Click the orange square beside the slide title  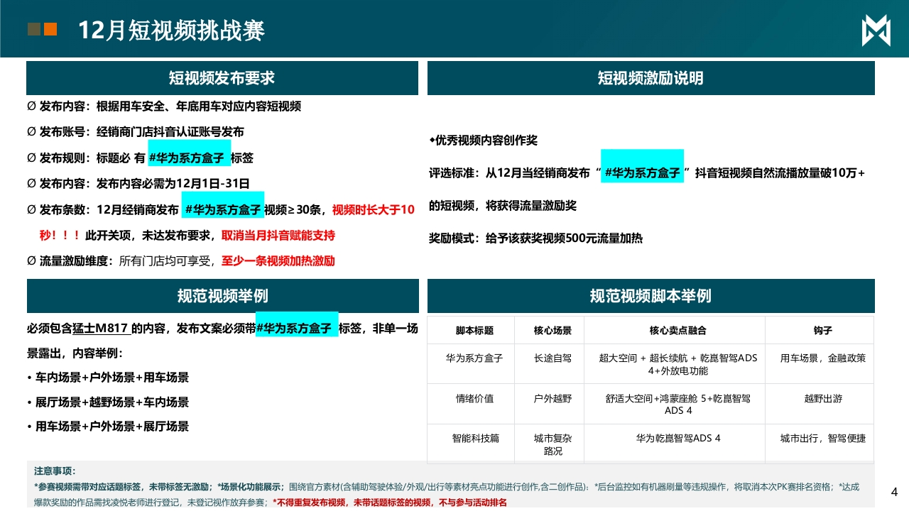coord(50,29)
